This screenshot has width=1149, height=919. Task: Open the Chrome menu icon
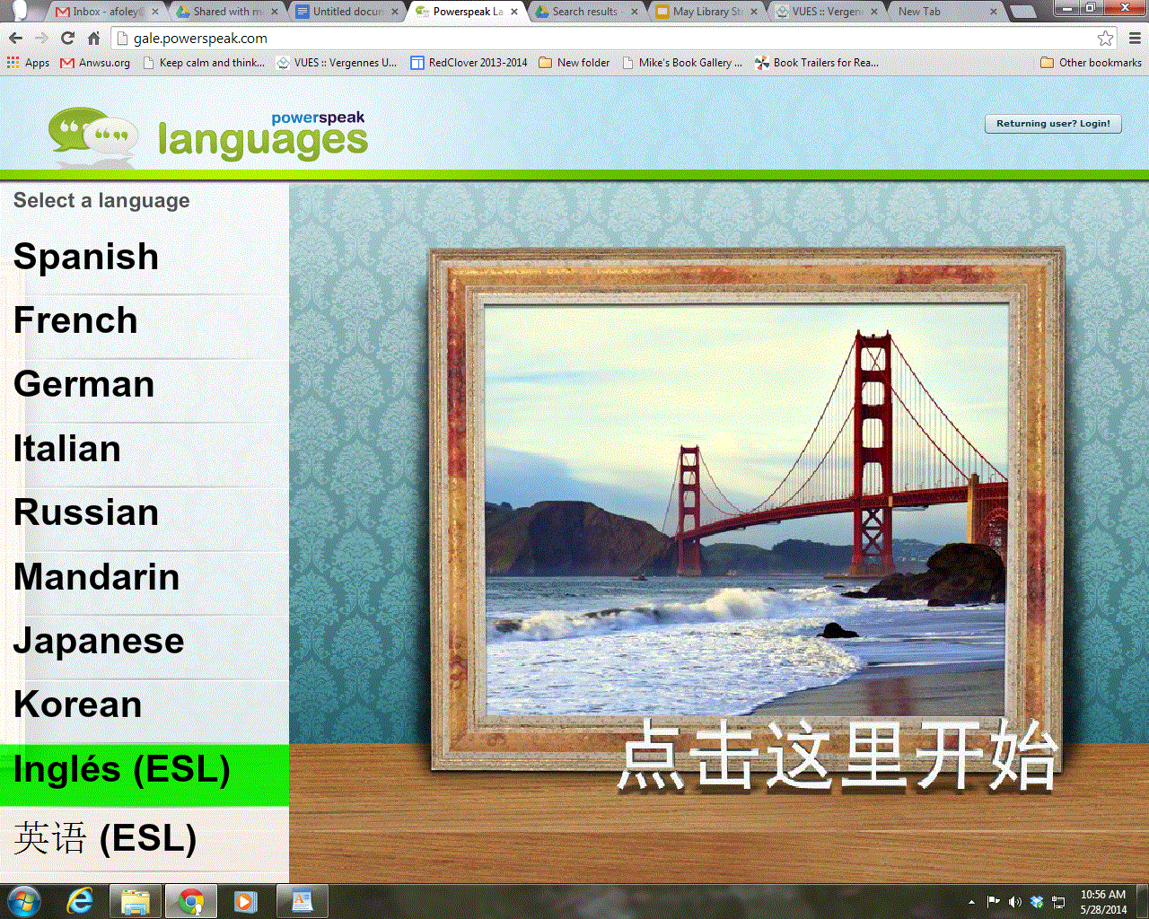(x=1135, y=39)
